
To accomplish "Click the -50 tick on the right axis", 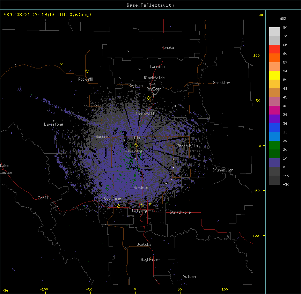I will [256, 191].
